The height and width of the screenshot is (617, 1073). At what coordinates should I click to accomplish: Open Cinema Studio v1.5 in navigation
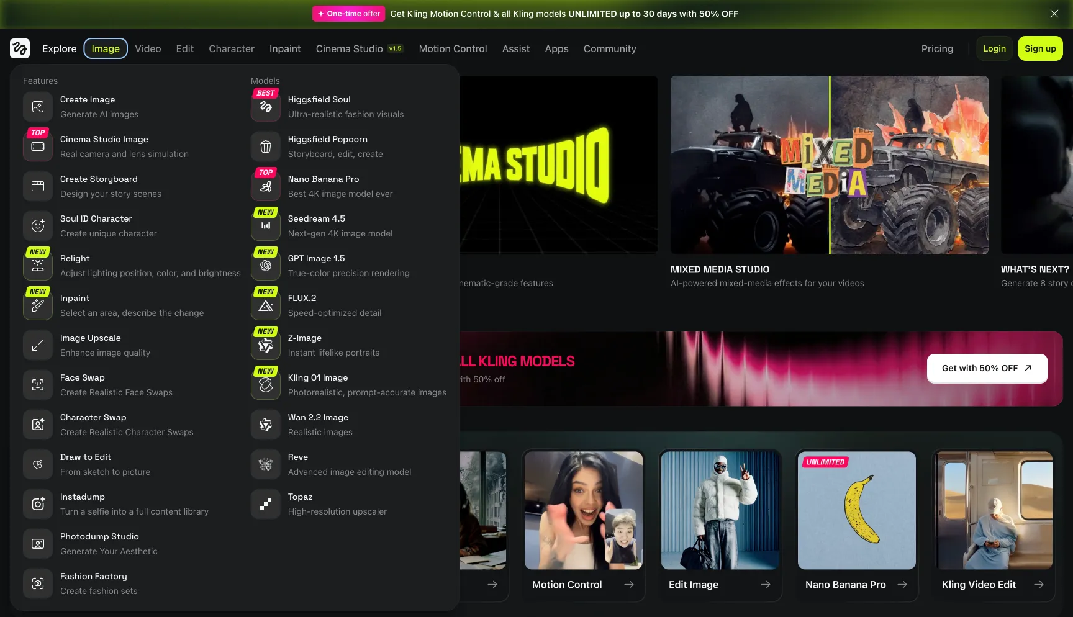[360, 48]
